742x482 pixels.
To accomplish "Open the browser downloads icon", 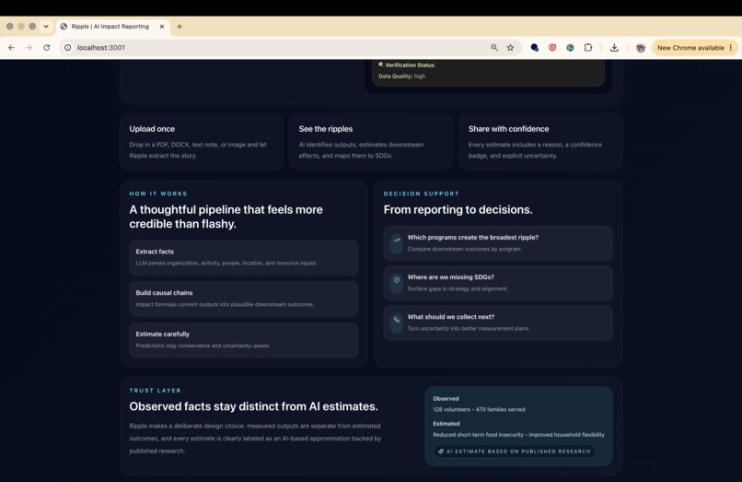I will pyautogui.click(x=614, y=47).
